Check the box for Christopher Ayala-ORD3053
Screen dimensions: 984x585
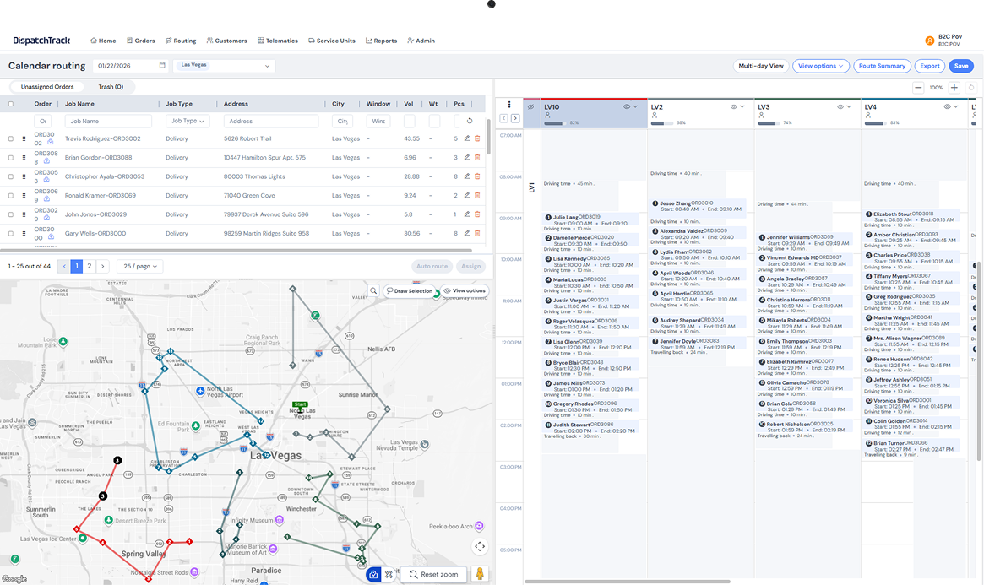pos(11,176)
